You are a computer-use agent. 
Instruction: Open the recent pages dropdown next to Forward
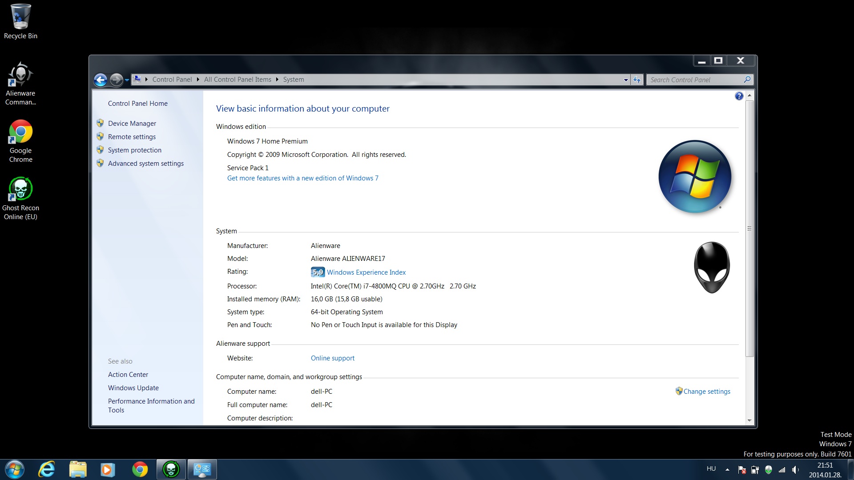(127, 80)
